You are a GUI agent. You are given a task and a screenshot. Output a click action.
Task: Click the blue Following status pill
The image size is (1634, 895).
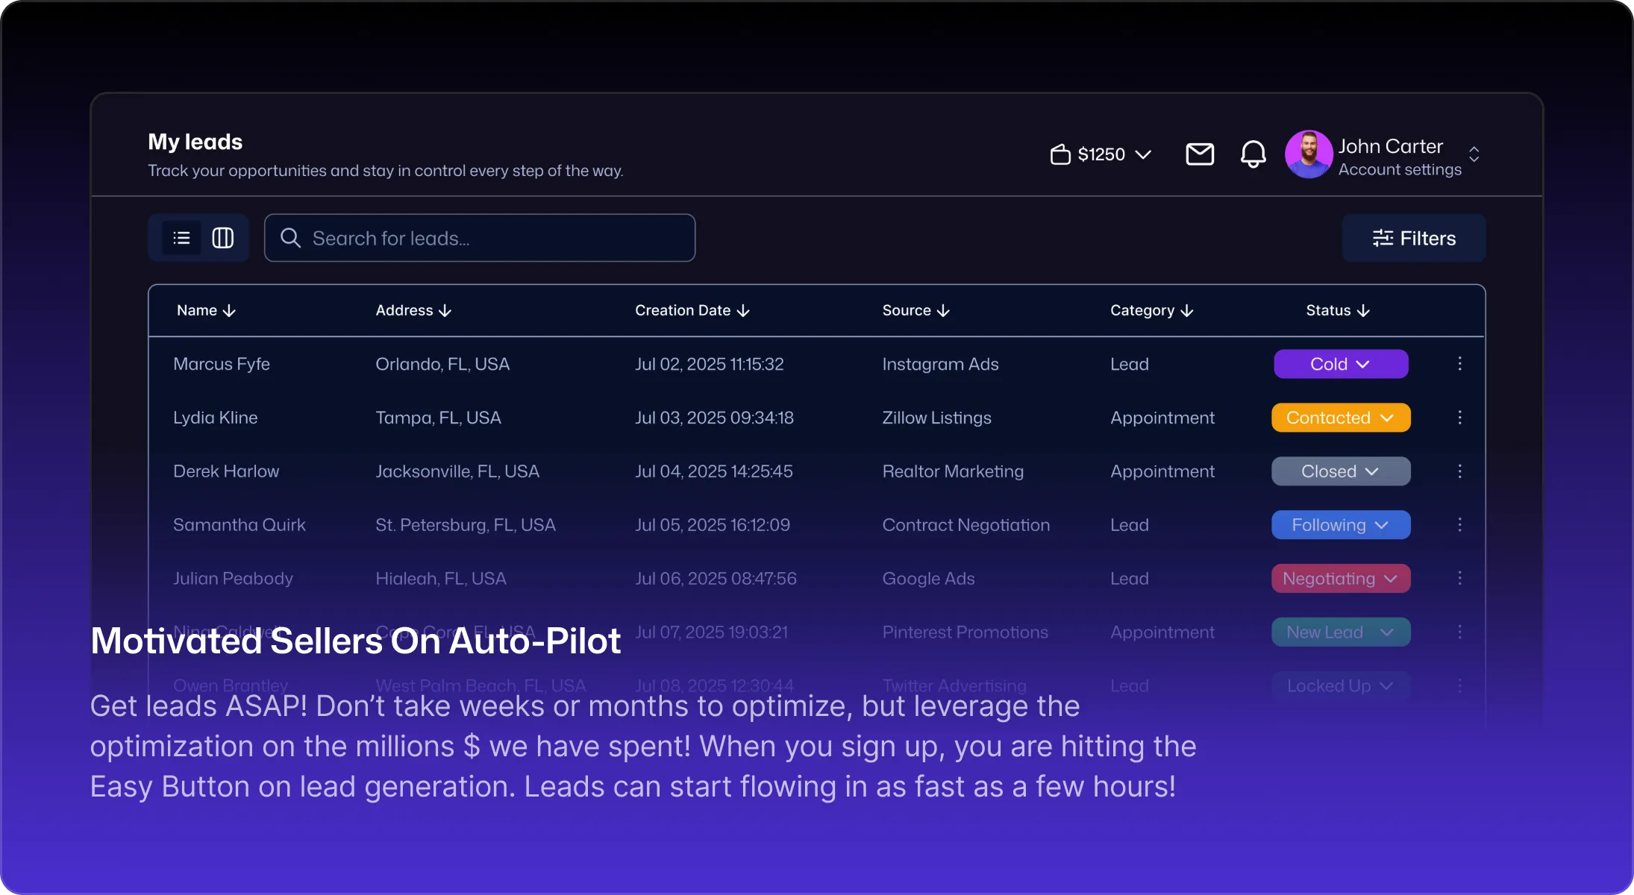pyautogui.click(x=1341, y=525)
